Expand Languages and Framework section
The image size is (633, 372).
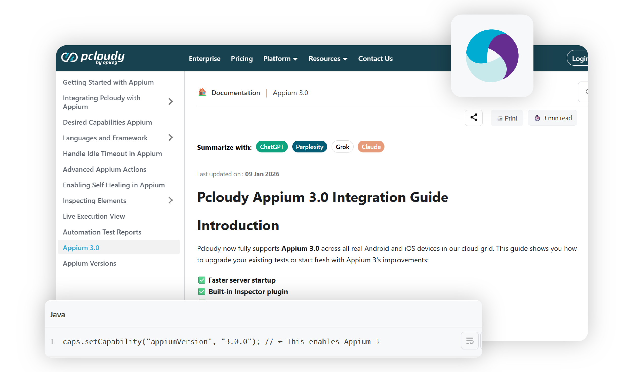171,138
